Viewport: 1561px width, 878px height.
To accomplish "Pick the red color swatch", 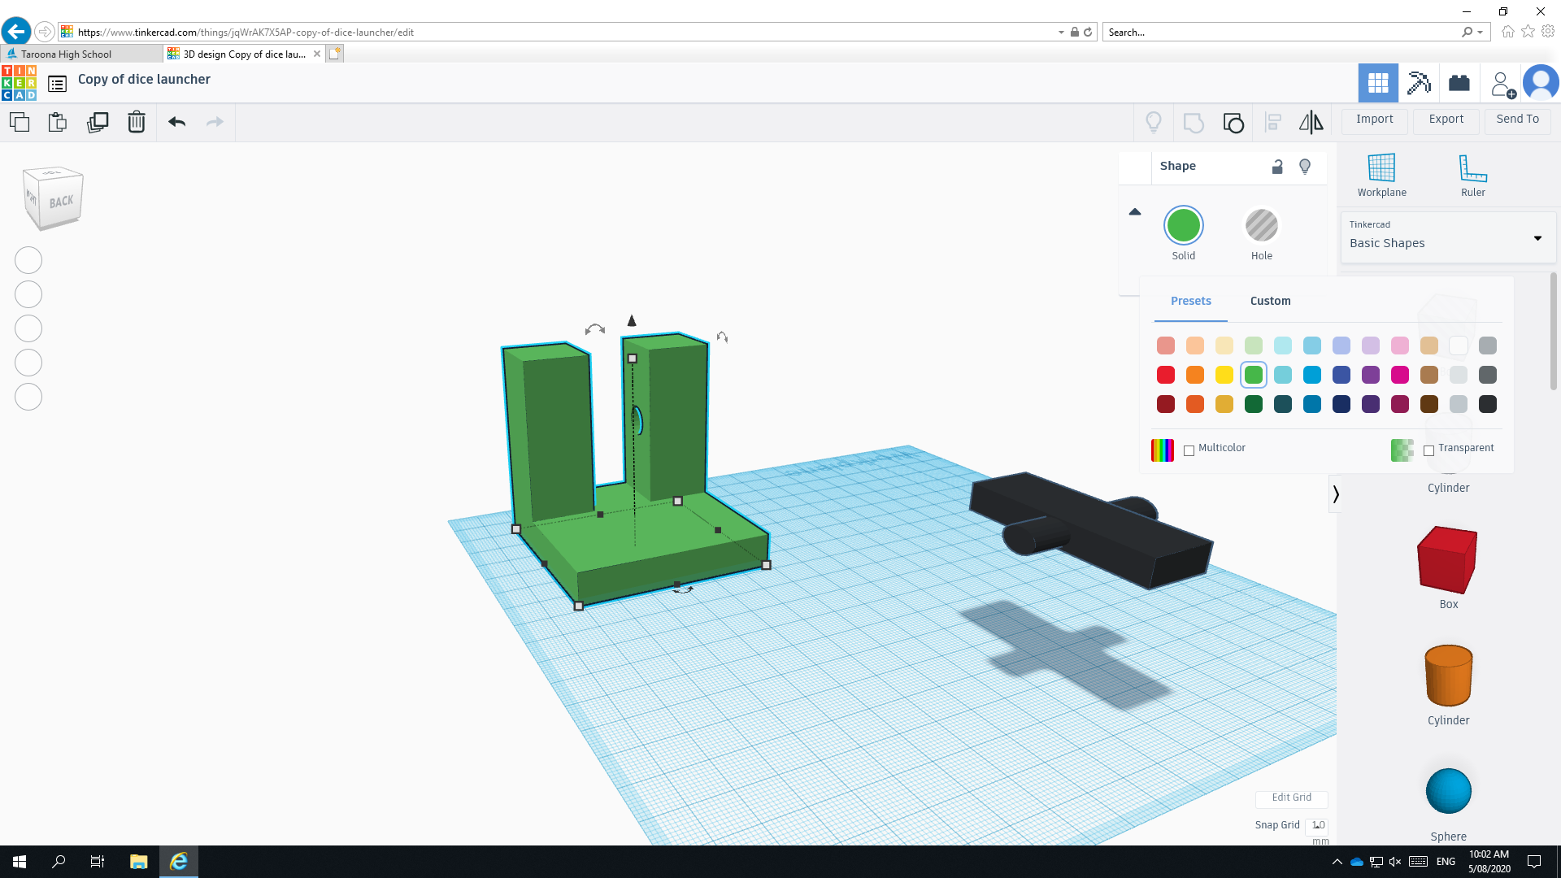I will point(1165,375).
